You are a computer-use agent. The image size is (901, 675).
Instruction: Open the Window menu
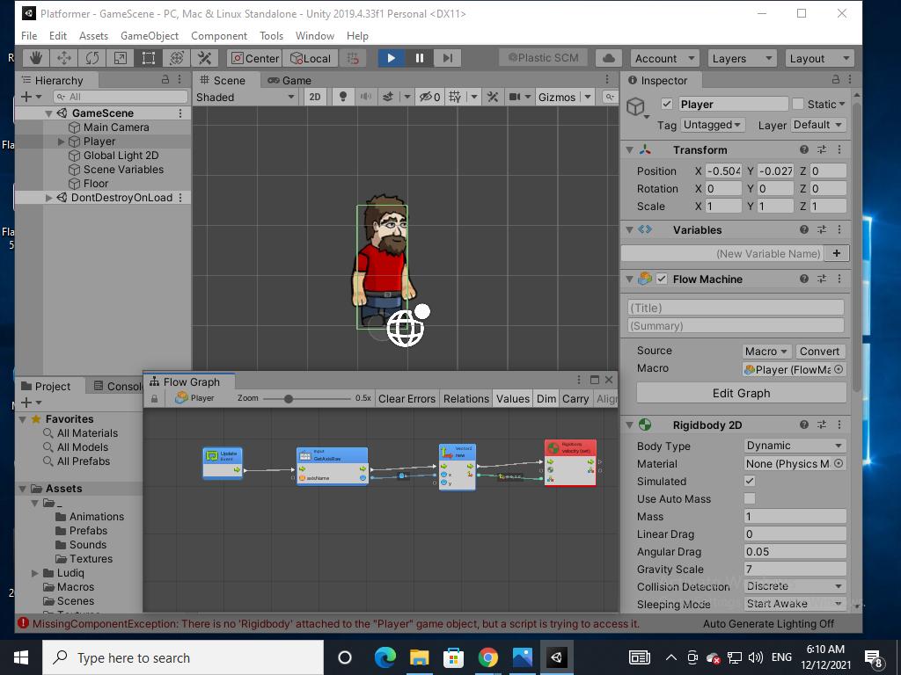(x=314, y=35)
